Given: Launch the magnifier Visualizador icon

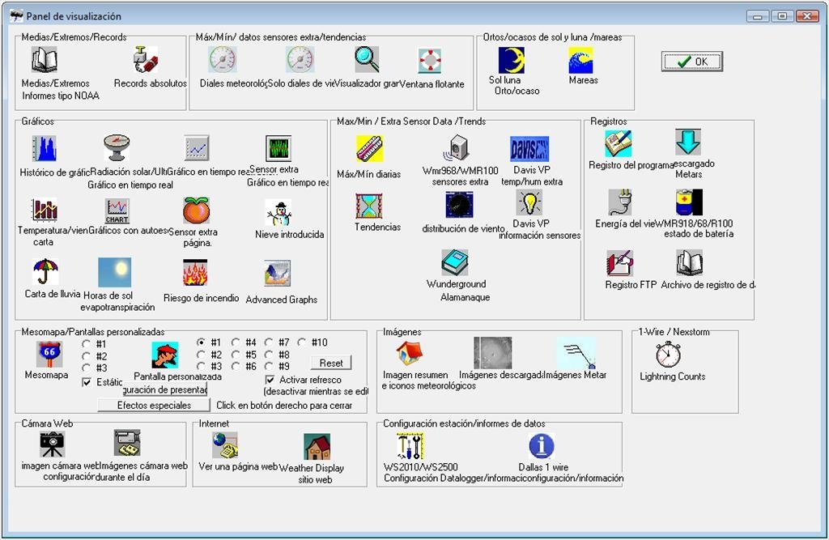Looking at the screenshot, I should point(367,60).
